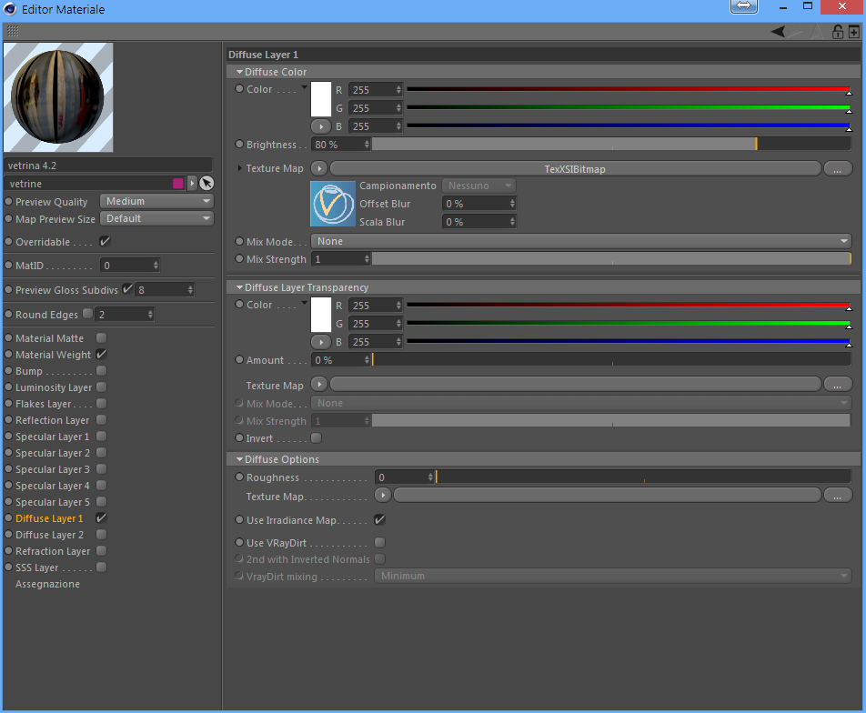The height and width of the screenshot is (713, 866).
Task: Click the MatID input field
Action: pyautogui.click(x=130, y=265)
